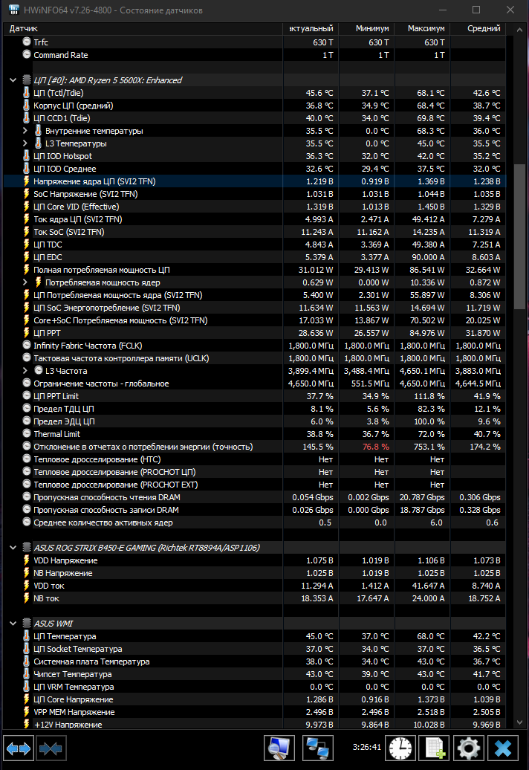Expand the Внутренние температуры subgroup
The width and height of the screenshot is (529, 770).
coord(25,131)
